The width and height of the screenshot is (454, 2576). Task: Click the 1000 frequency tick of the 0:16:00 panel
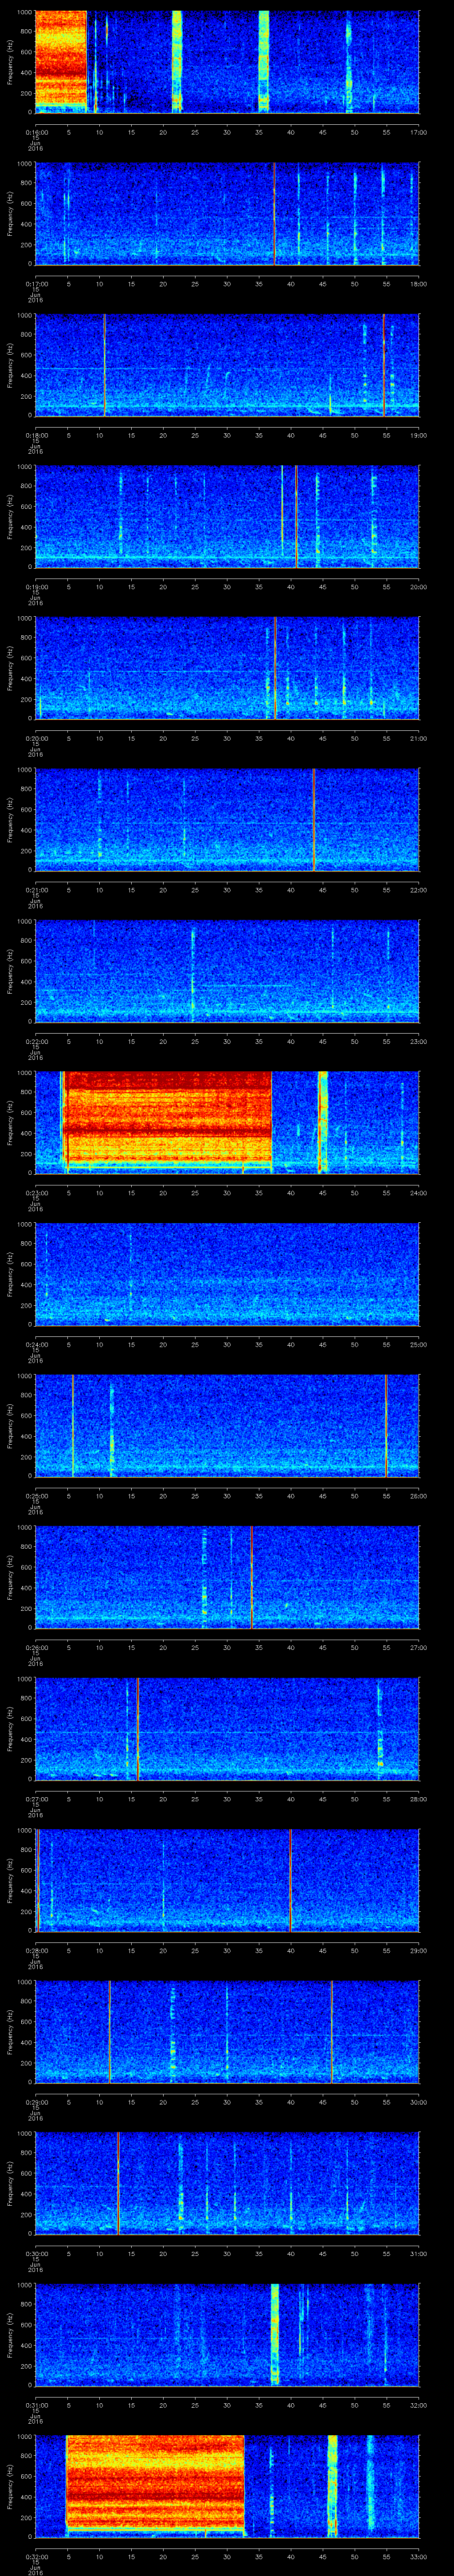click(24, 13)
